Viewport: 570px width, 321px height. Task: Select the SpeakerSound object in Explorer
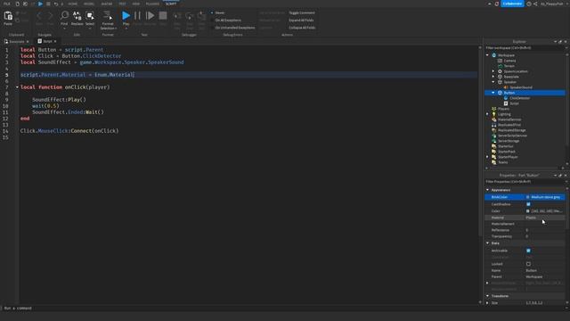pos(520,87)
